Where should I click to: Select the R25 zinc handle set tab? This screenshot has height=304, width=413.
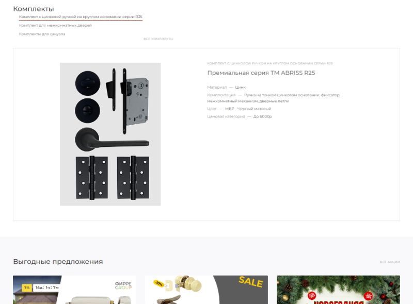pyautogui.click(x=81, y=17)
